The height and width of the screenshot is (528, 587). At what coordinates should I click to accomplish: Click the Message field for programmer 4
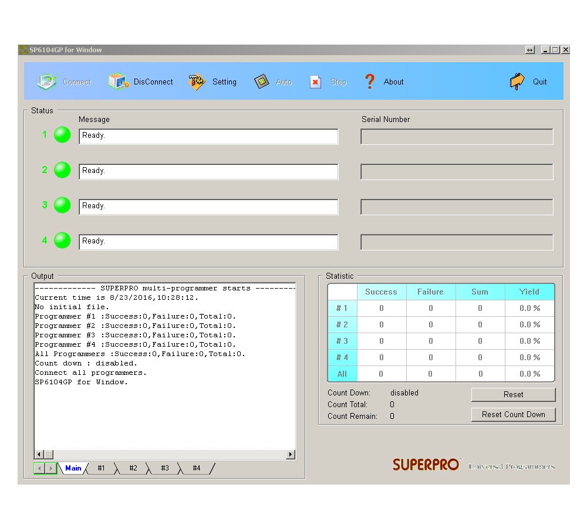208,242
